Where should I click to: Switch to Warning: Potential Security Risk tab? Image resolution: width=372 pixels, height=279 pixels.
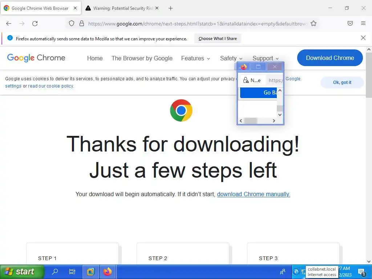click(123, 8)
